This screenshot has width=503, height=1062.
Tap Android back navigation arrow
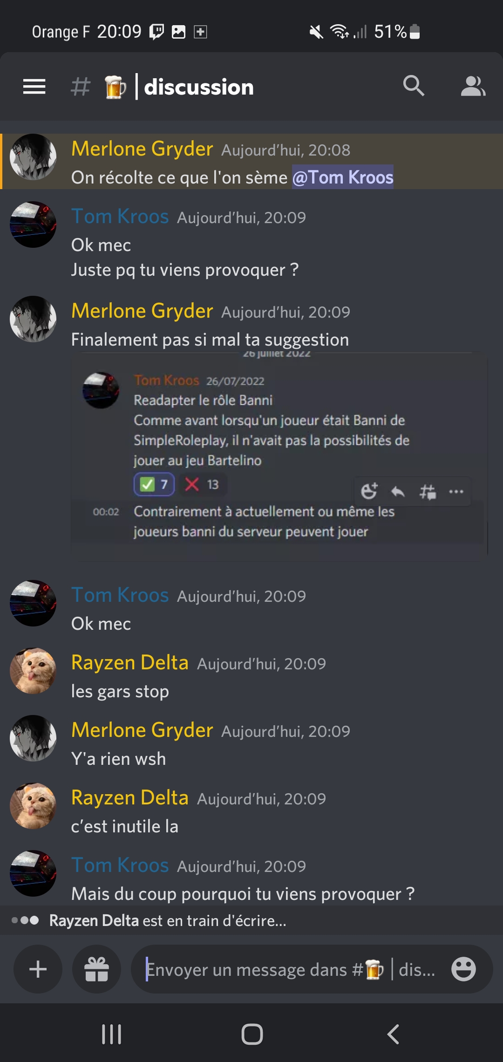coord(393,1034)
